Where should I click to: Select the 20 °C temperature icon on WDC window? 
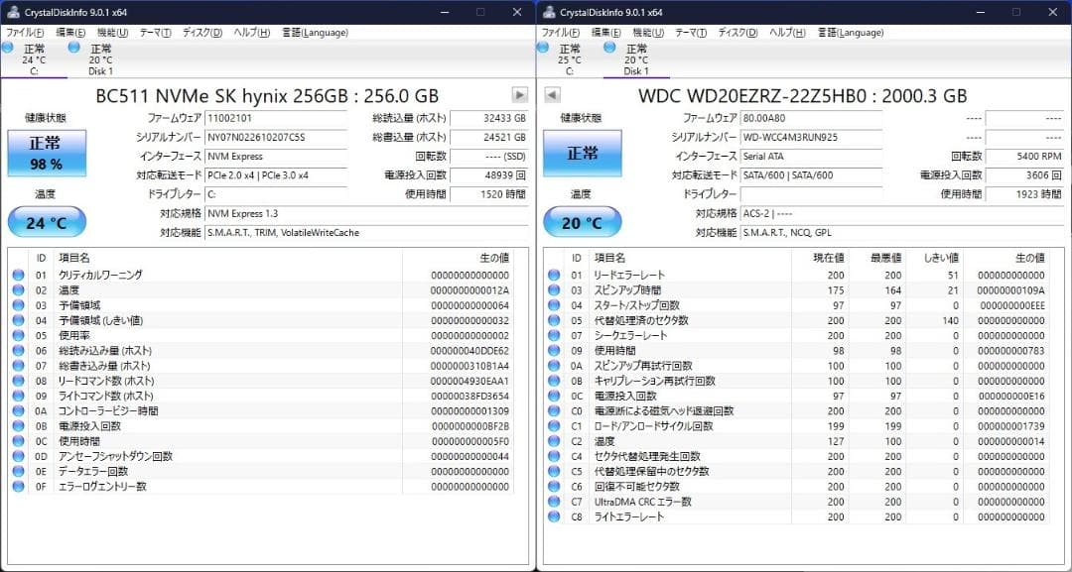coord(583,221)
